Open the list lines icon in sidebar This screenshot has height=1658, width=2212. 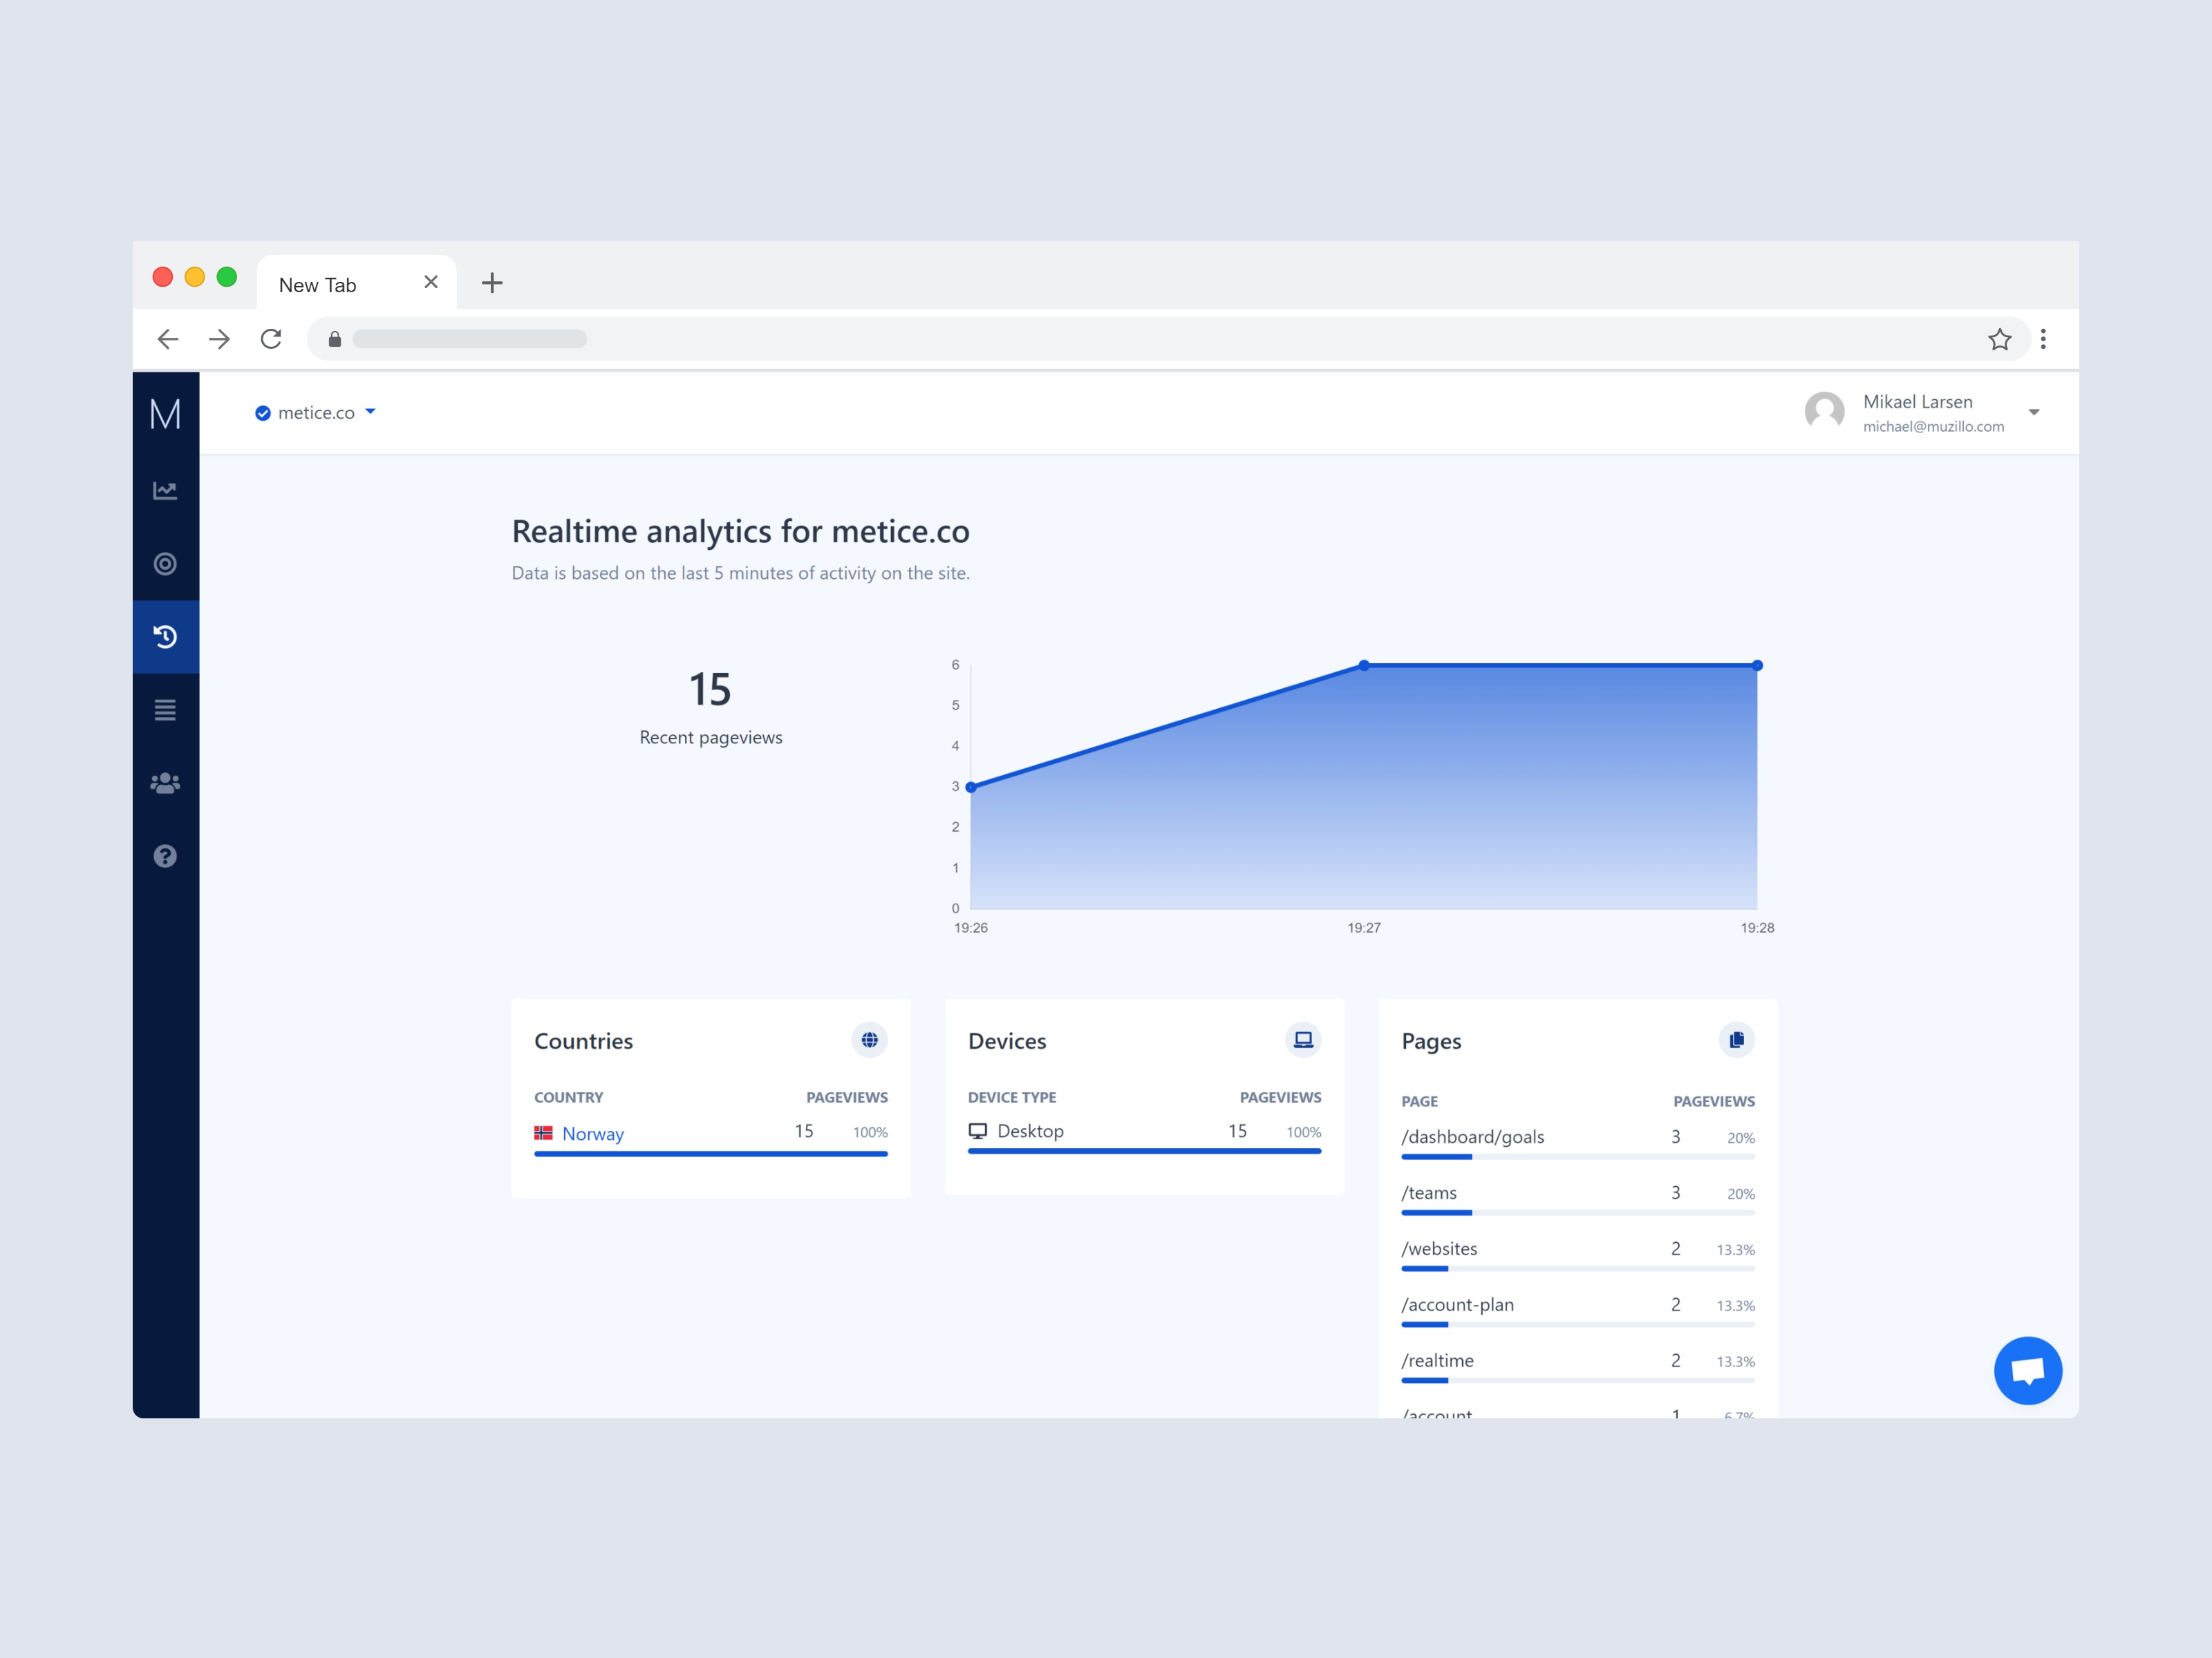pyautogui.click(x=165, y=709)
